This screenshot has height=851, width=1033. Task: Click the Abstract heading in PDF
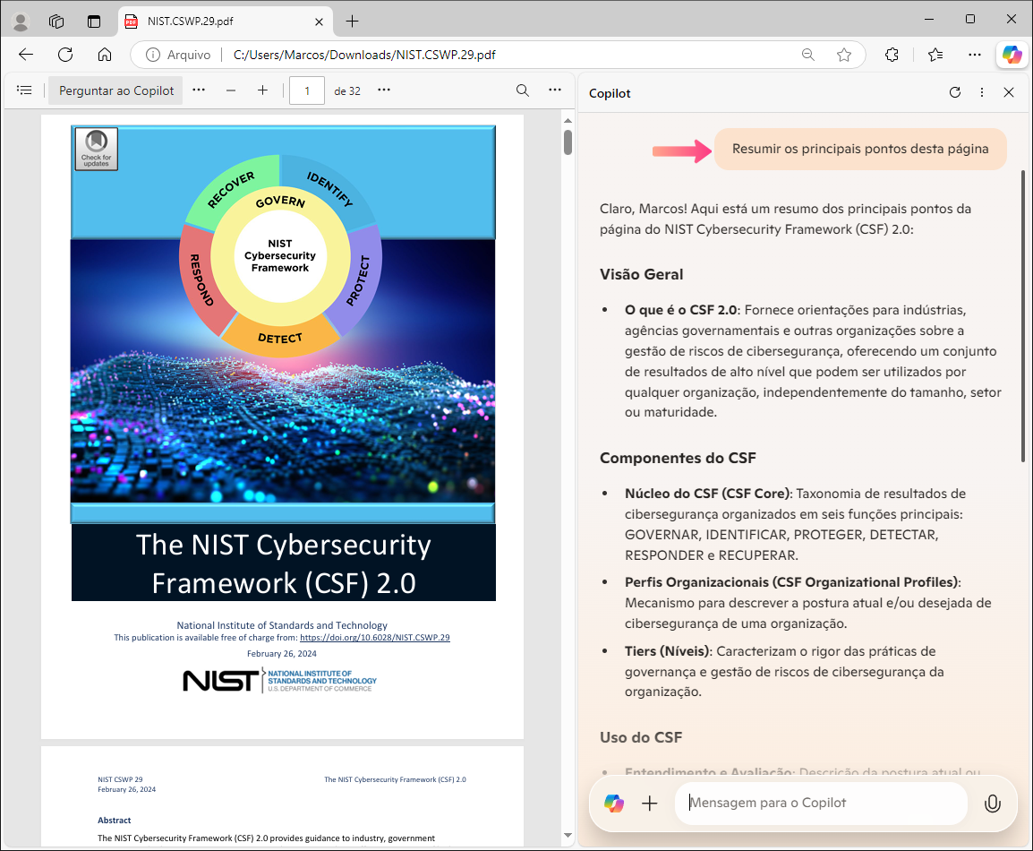(x=115, y=821)
